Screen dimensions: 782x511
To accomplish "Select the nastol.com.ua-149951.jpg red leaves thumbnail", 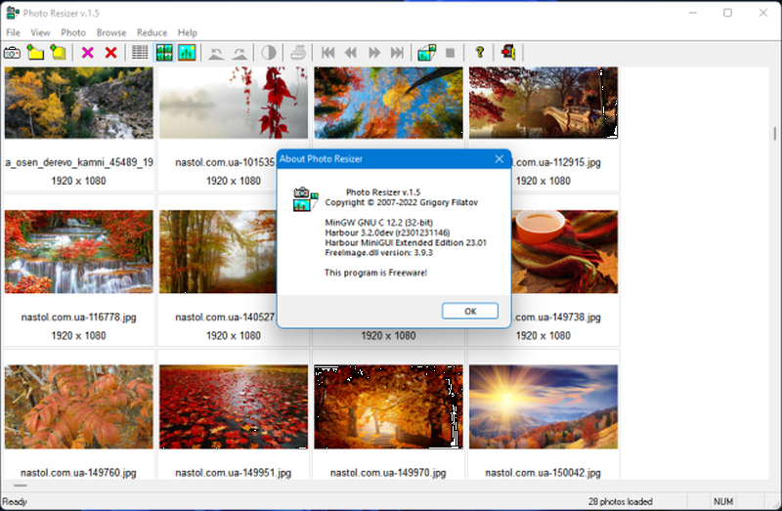I will pyautogui.click(x=233, y=407).
